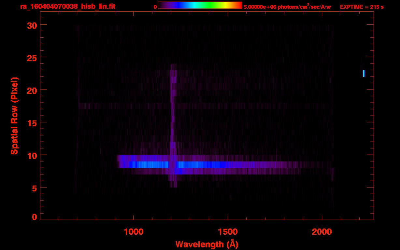Click the vertical purple emission line near 1216 Å
This screenshot has height=250, width=400.
pyautogui.click(x=173, y=126)
